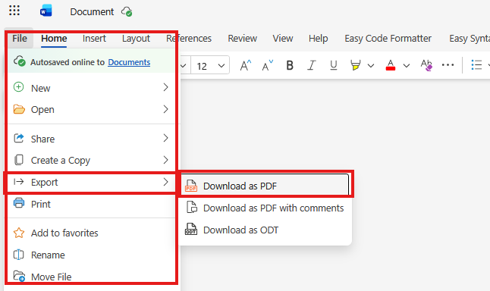This screenshot has height=291, width=490.
Task: Click Create a Copy menu item
Action: tap(91, 160)
